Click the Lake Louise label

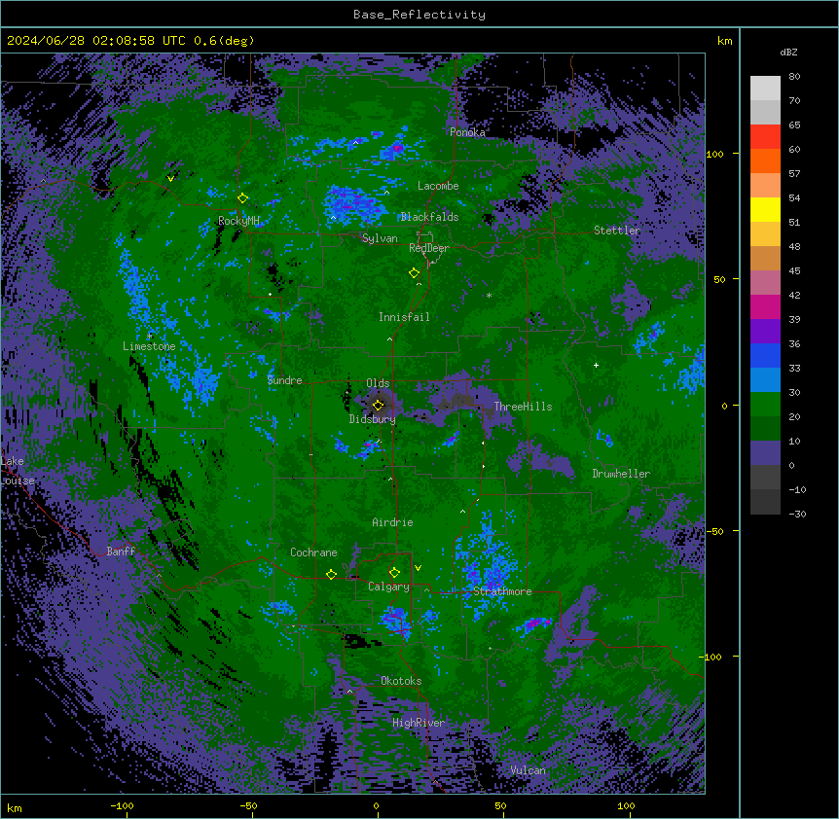point(18,471)
